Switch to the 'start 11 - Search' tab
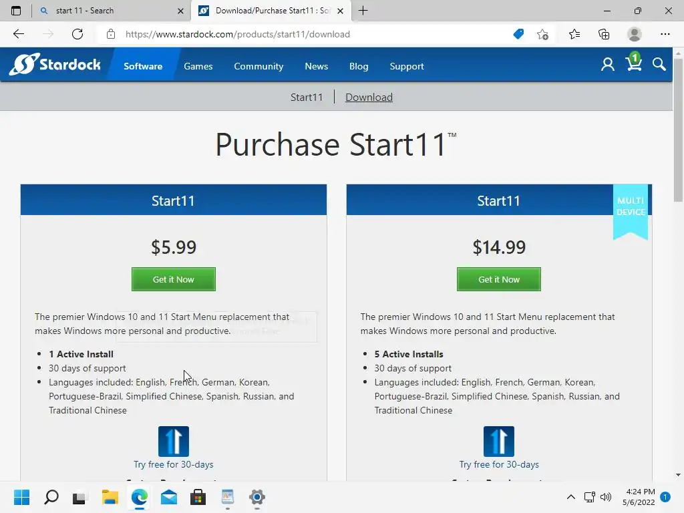 click(110, 11)
